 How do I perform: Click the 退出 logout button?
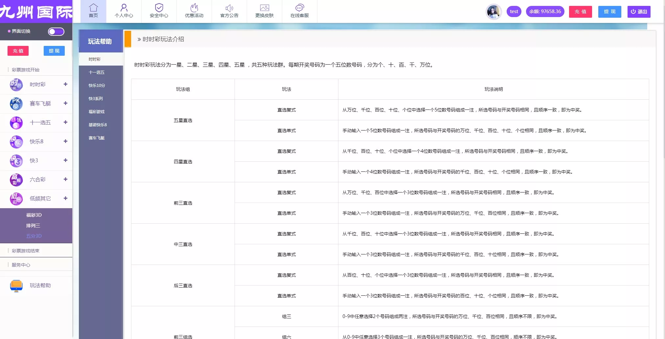(639, 11)
